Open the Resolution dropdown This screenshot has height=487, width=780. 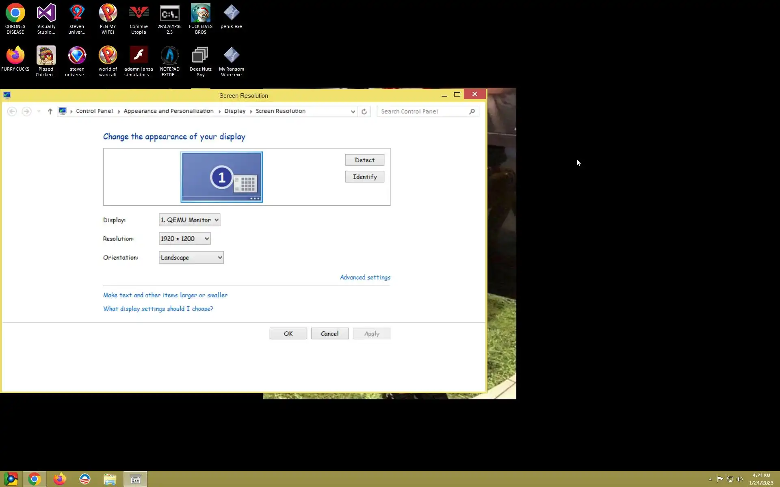[x=184, y=239]
